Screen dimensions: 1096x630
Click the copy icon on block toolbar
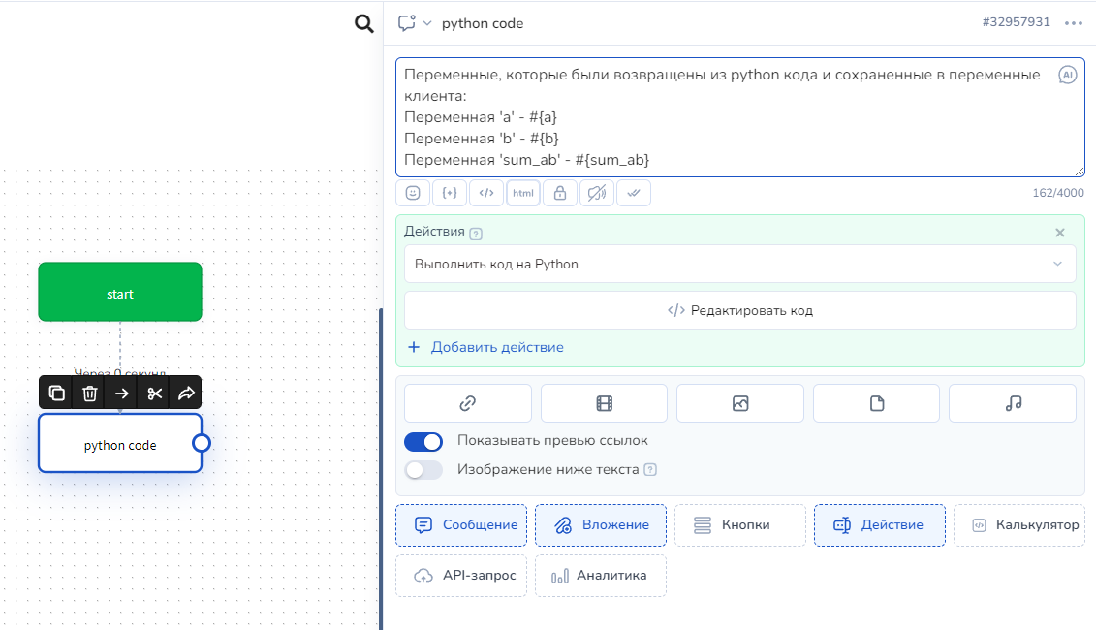[57, 393]
